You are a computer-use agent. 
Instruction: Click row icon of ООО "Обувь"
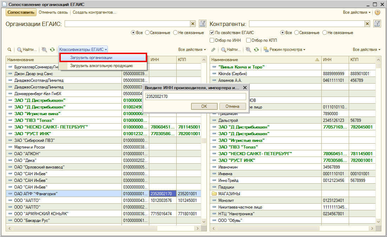tap(214, 220)
